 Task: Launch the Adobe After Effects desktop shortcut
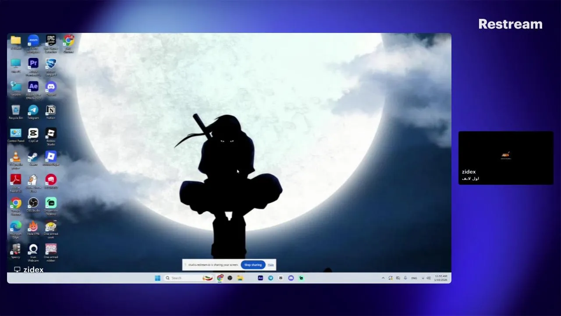(x=33, y=90)
